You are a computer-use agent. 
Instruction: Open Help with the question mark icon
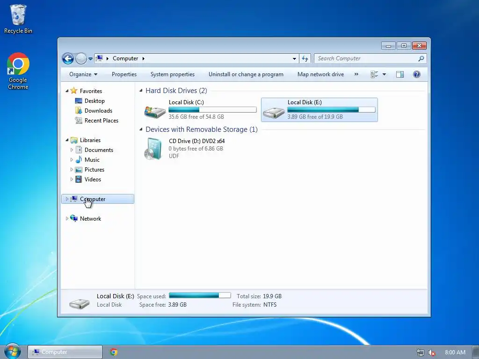417,74
